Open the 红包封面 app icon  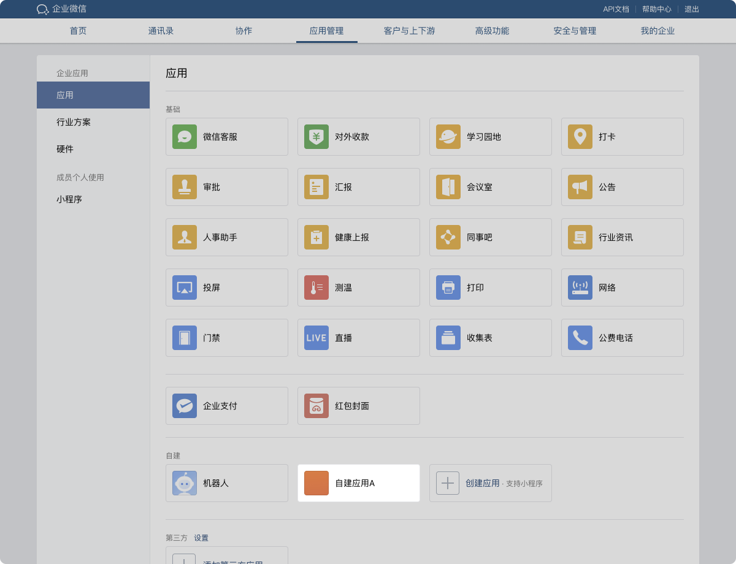click(316, 406)
